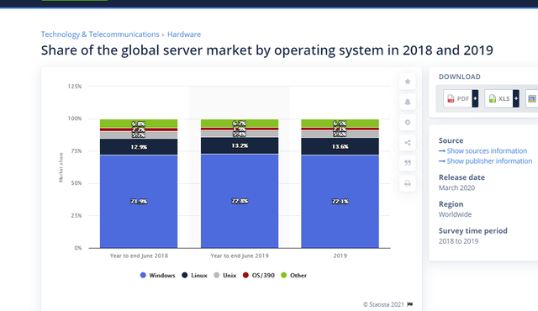Screen dimensions: 538x311
Task: Click the star favorite icon beside chart
Action: pos(407,82)
